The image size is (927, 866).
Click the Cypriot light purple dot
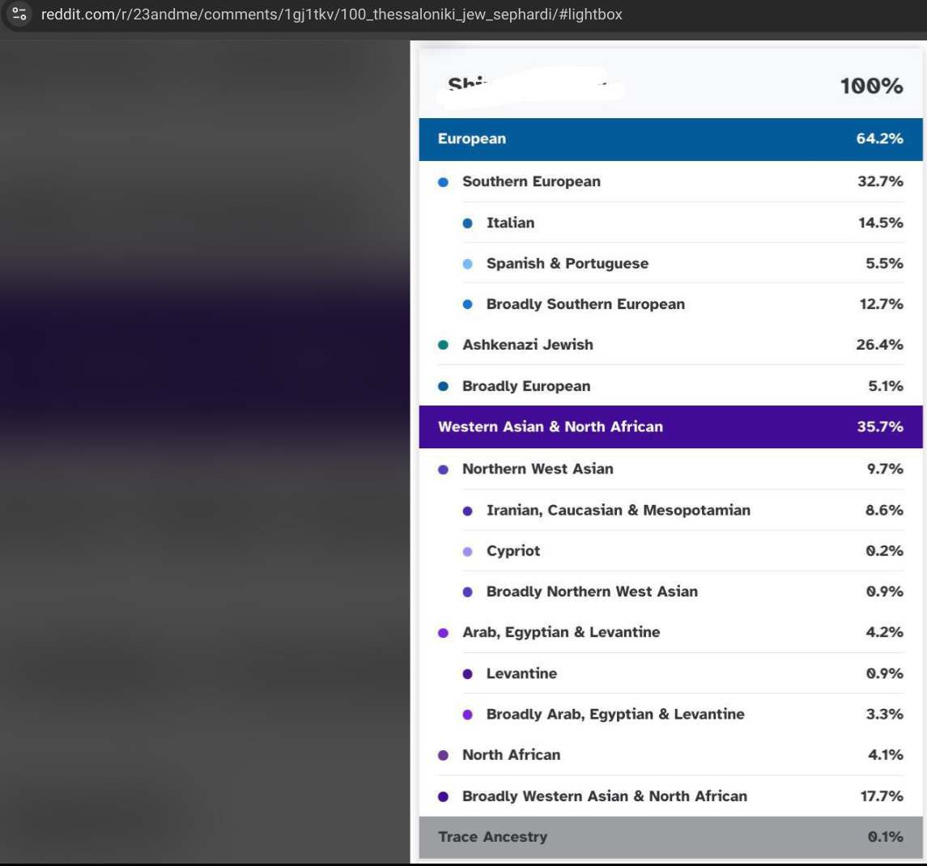[468, 551]
